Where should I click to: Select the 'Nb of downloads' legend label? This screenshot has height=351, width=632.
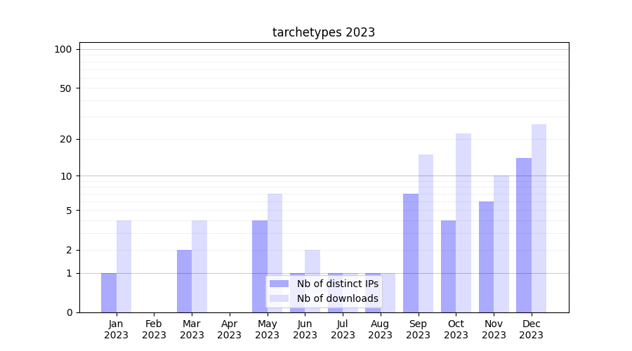[x=337, y=298]
